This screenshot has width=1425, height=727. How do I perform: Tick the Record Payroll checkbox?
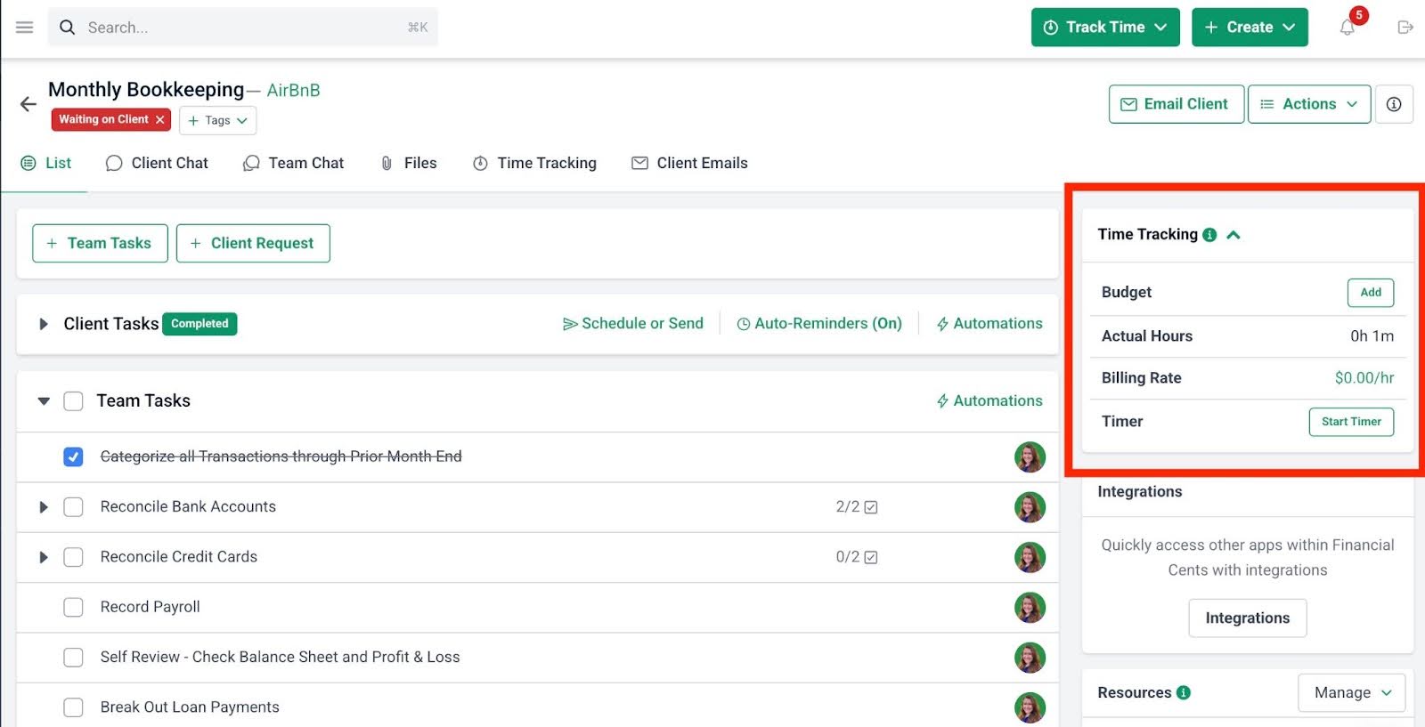(x=73, y=607)
